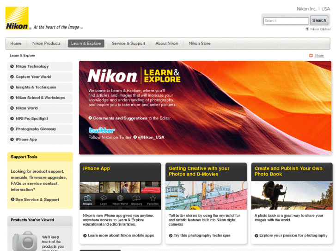Viewport: 336px width, 251px height.
Task: Click arrow icon beside Insights & Techniques
Action: (x=12, y=87)
